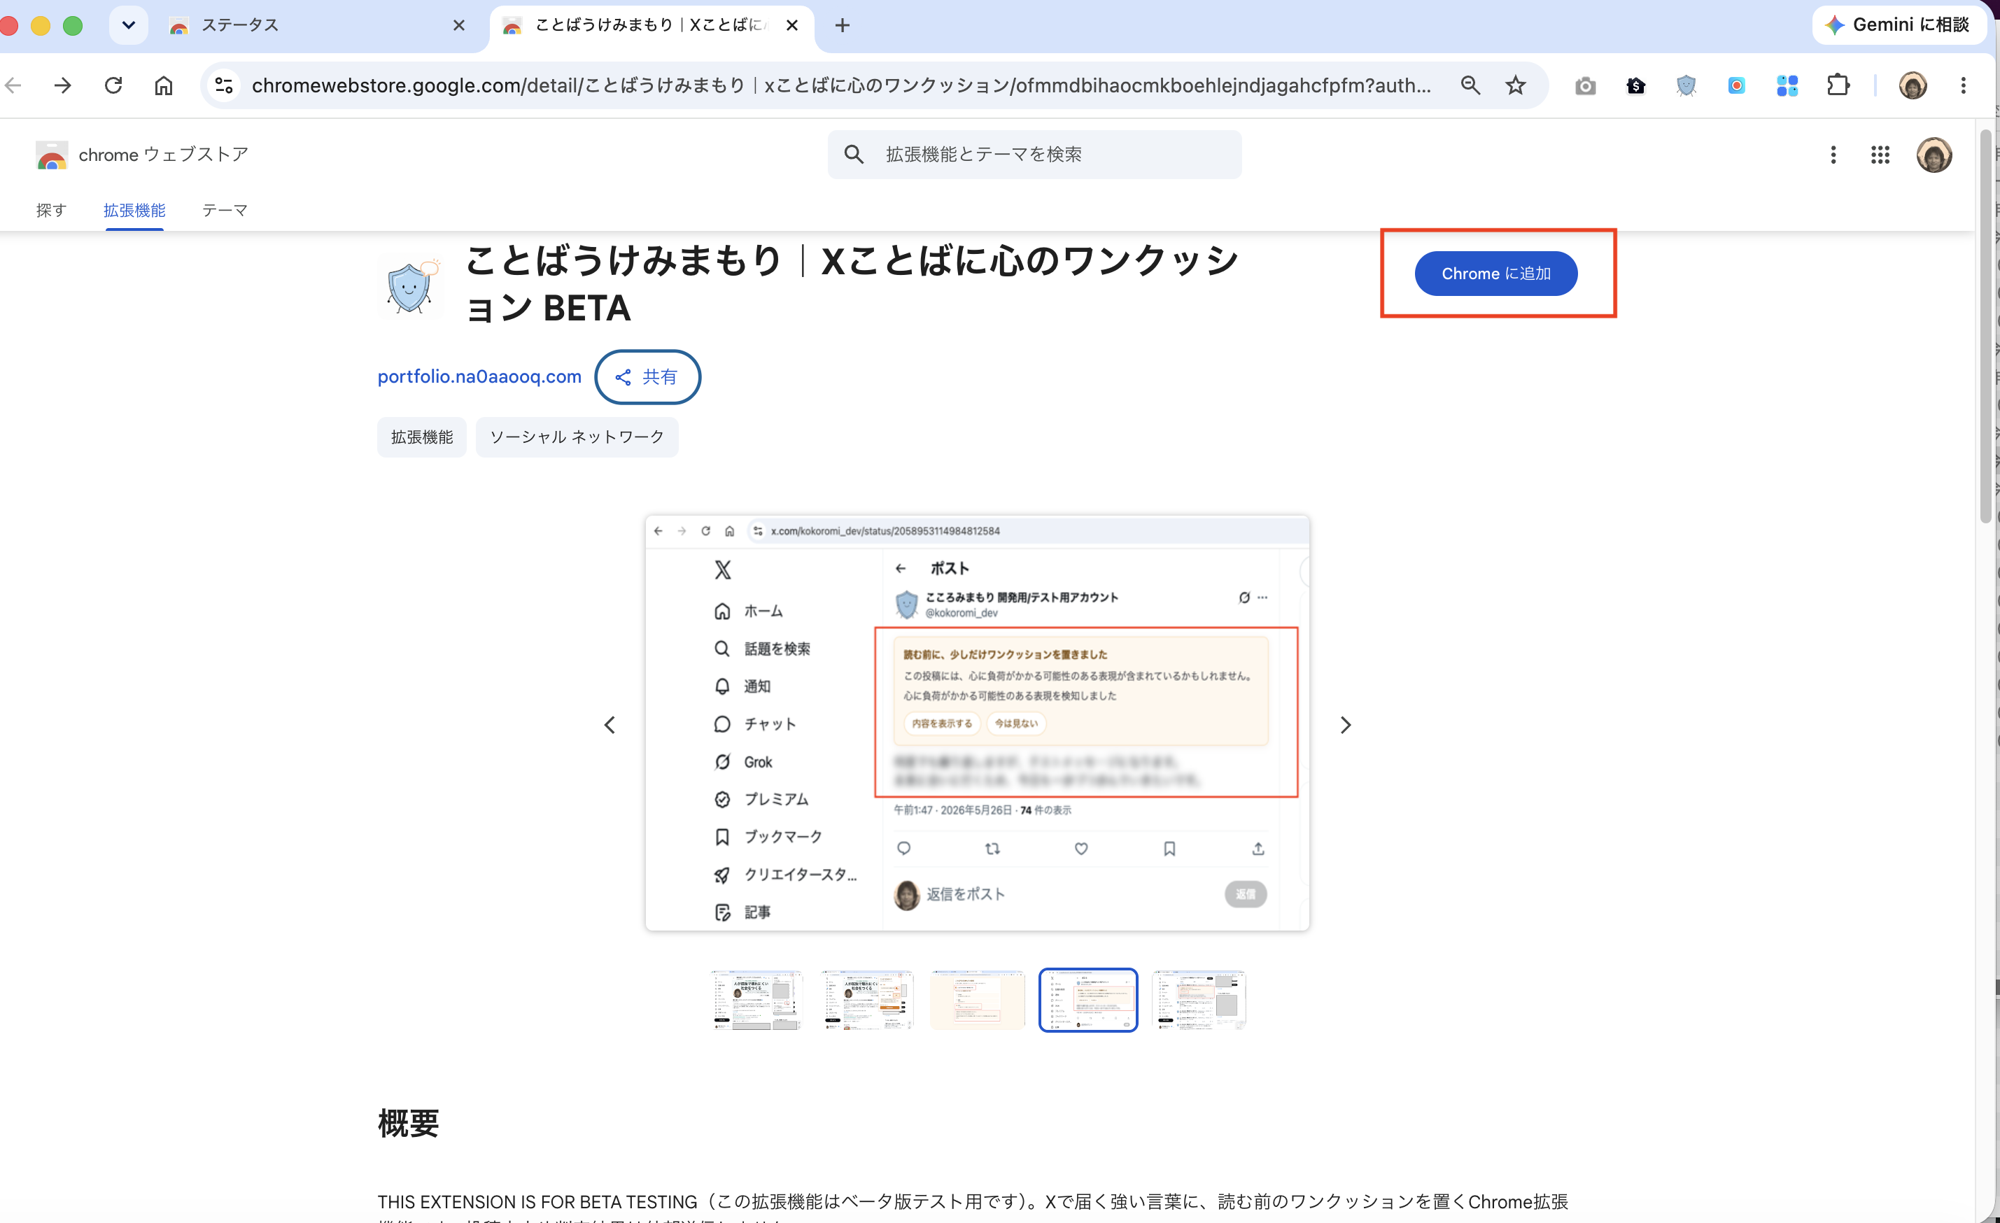The width and height of the screenshot is (2000, 1223).
Task: Click the Chrome に追加 button
Action: pos(1495,274)
